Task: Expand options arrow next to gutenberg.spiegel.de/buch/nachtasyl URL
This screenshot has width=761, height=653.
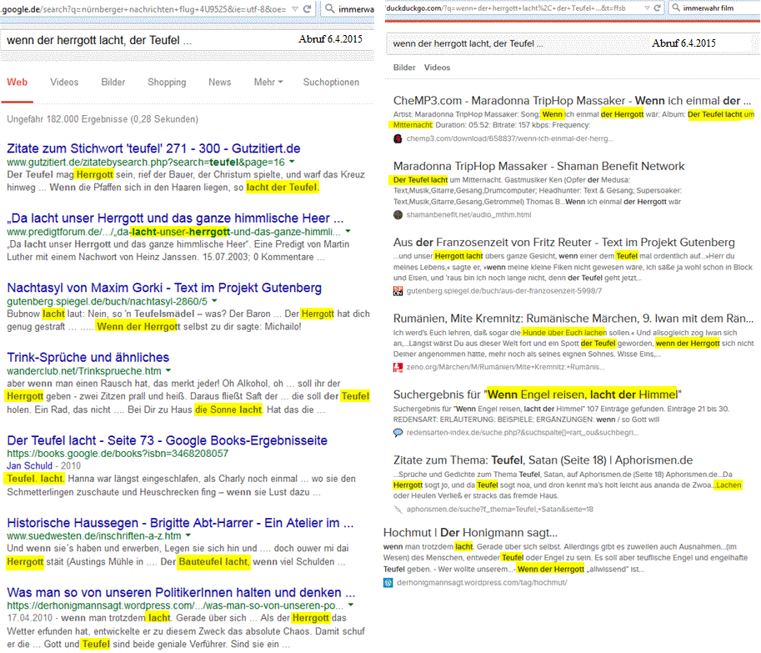Action: pos(214,302)
